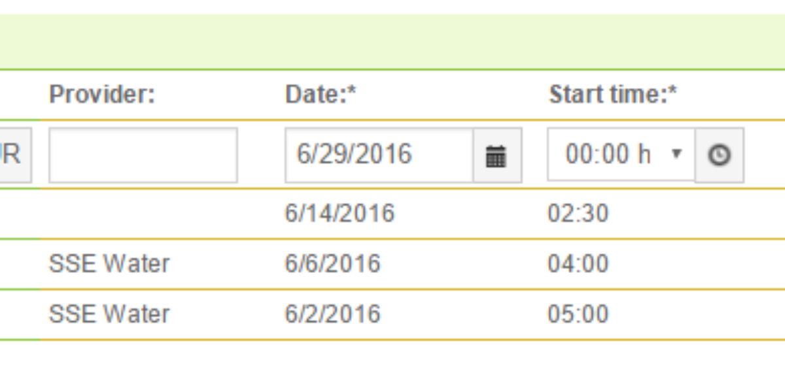This screenshot has height=369, width=785.
Task: Select the Start time column header
Action: 613,95
